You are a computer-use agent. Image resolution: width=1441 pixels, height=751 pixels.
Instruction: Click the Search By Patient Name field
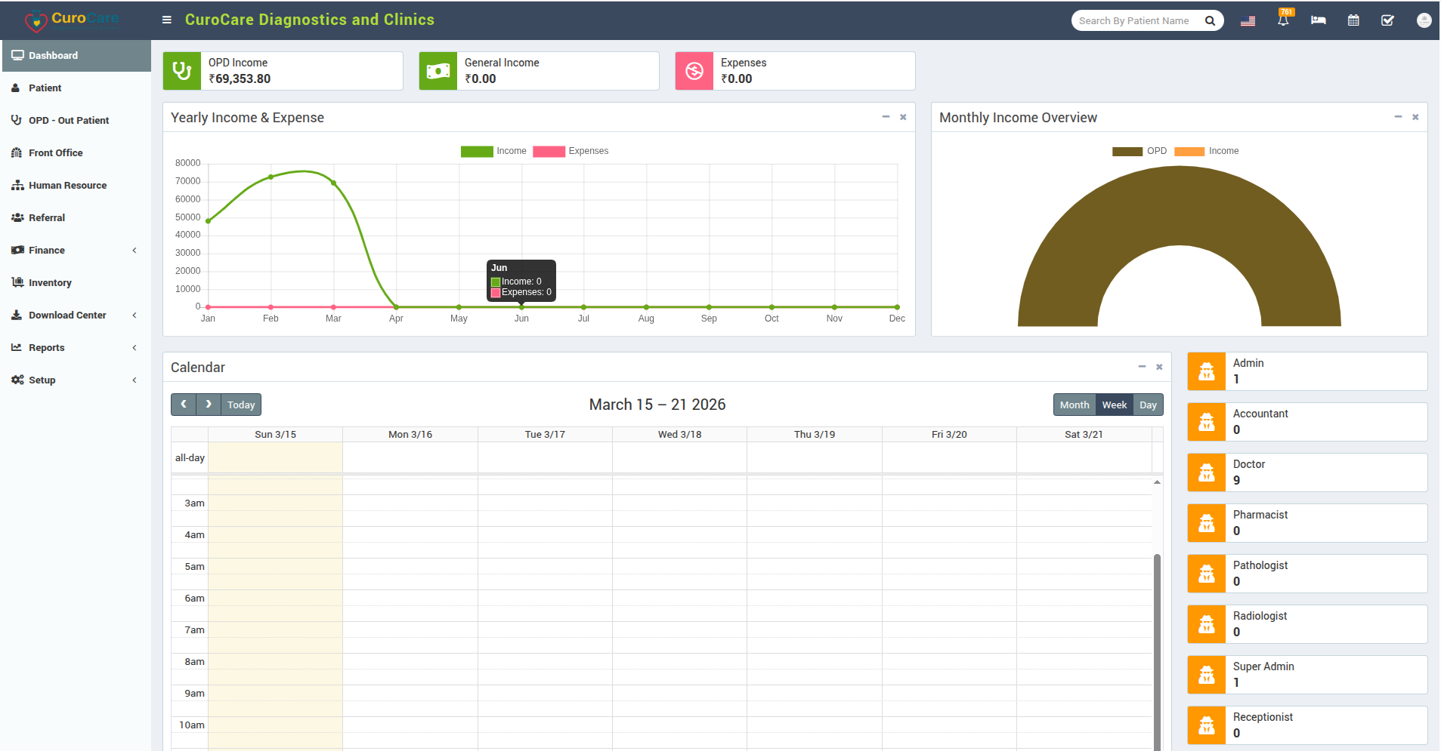[x=1133, y=21]
